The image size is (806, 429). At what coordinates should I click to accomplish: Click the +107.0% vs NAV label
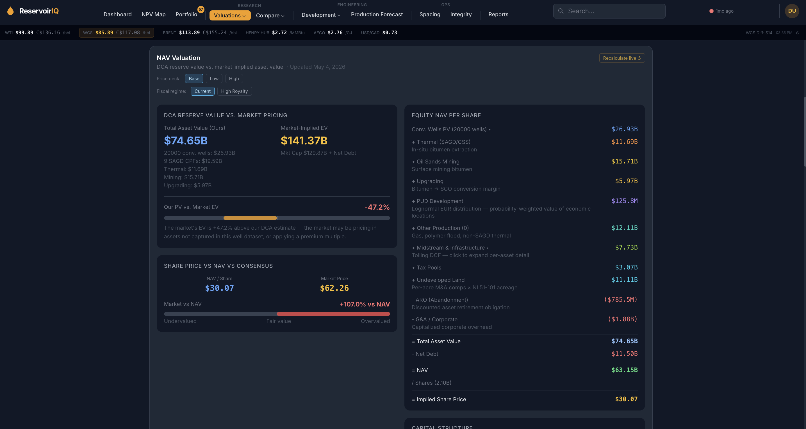[x=365, y=304]
